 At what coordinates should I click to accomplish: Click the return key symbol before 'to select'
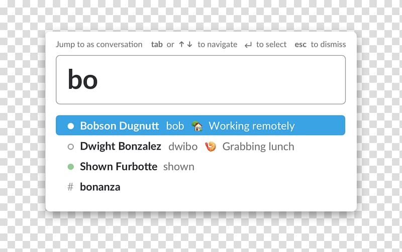pyautogui.click(x=248, y=45)
